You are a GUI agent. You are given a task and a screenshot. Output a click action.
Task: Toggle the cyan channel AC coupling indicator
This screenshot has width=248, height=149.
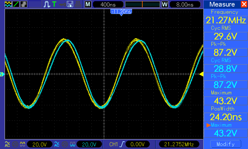tap(57, 144)
